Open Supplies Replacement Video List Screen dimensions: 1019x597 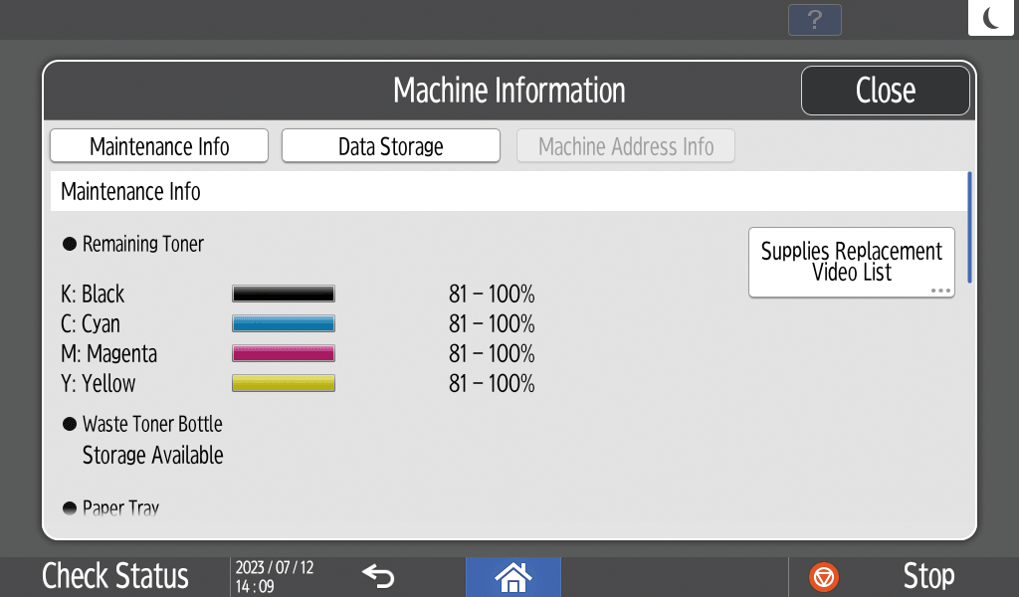[851, 262]
